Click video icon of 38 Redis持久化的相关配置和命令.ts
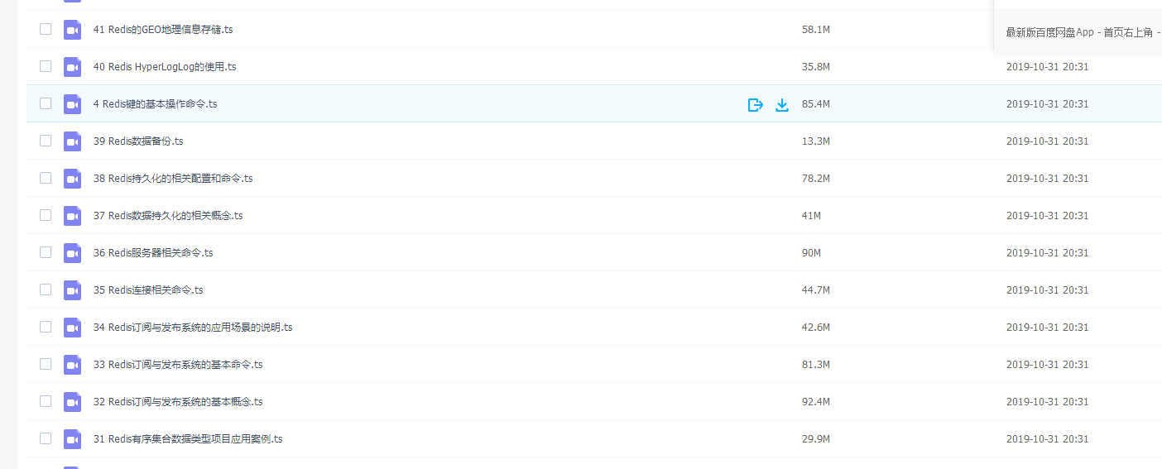The width and height of the screenshot is (1162, 469). tap(73, 179)
